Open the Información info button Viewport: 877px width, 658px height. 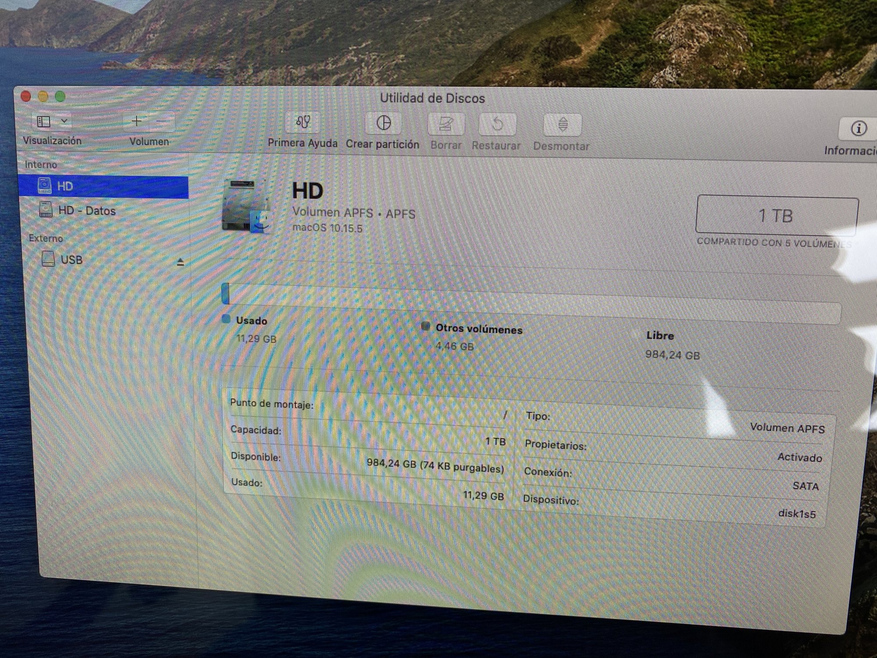click(x=858, y=129)
